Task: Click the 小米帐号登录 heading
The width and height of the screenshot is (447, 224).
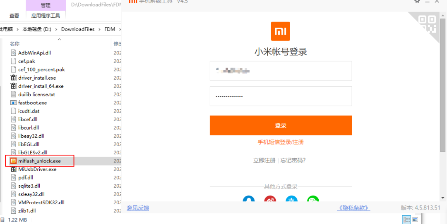Action: click(281, 52)
